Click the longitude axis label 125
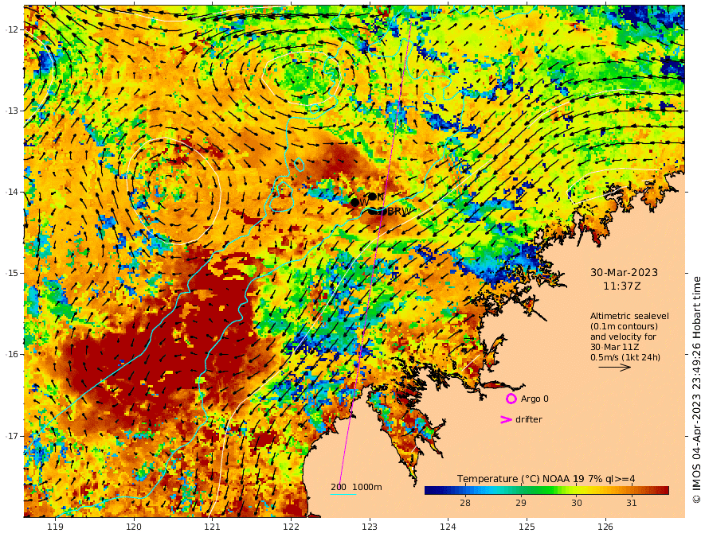The image size is (701, 541). [527, 527]
